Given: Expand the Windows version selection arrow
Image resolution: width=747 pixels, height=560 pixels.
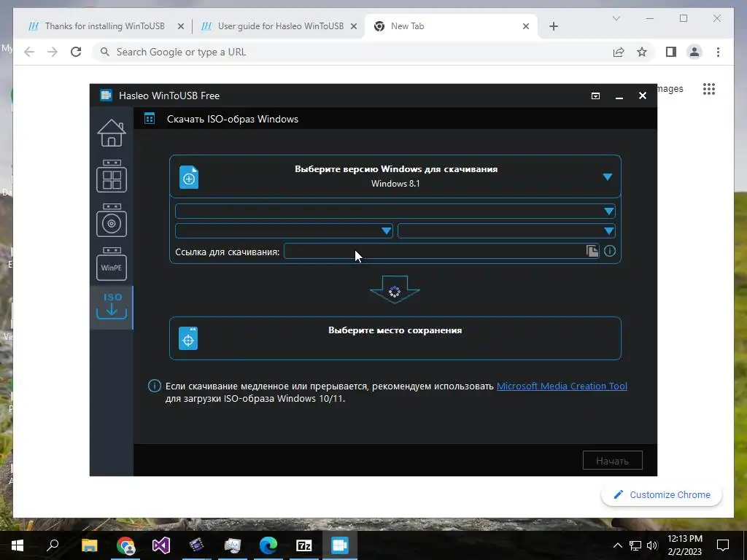Looking at the screenshot, I should point(608,176).
